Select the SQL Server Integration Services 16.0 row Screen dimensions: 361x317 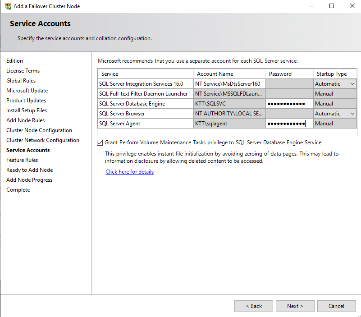click(146, 84)
